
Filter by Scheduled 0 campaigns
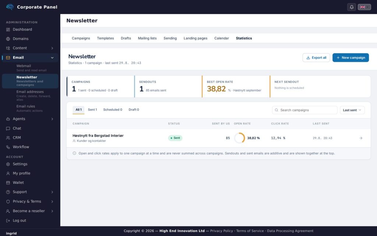[x=113, y=110]
